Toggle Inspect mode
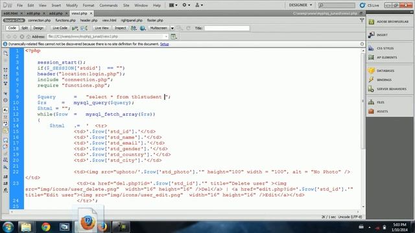The height and width of the screenshot is (233, 415). click(120, 28)
